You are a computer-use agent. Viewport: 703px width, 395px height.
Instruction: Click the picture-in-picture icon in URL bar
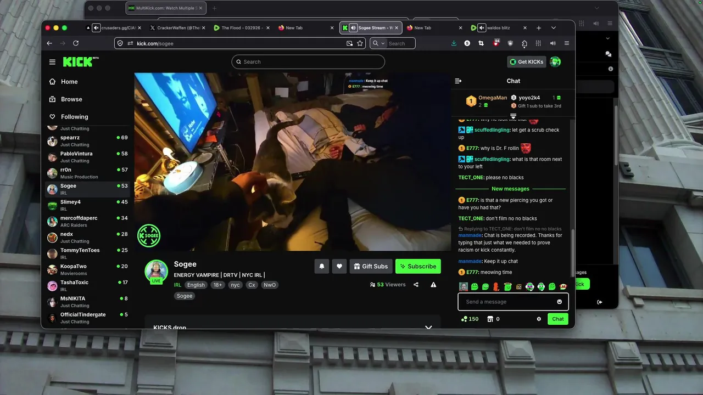350,43
